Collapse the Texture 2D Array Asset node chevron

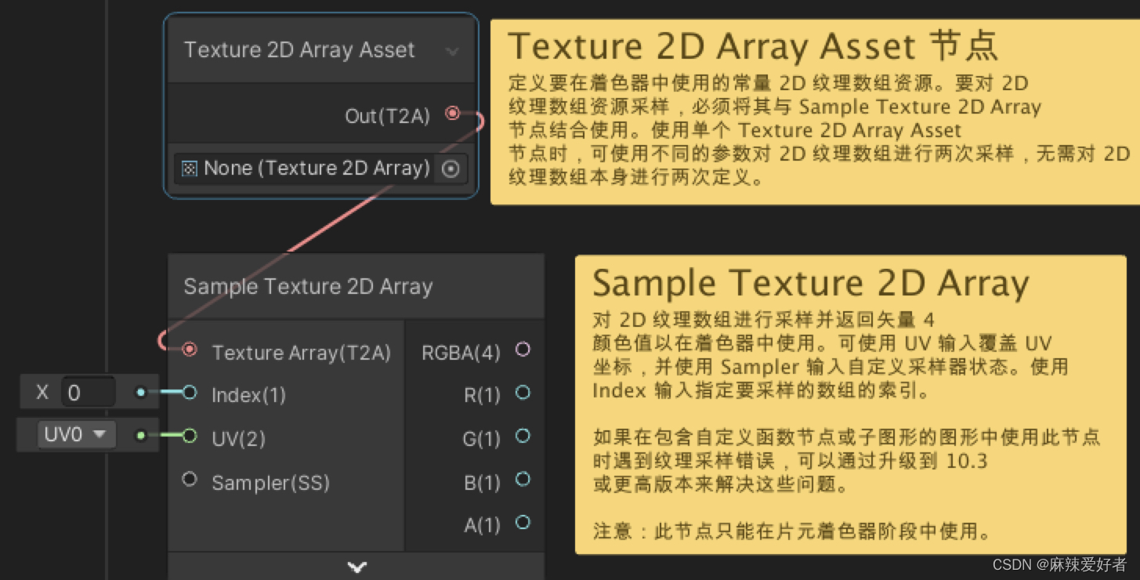tap(452, 52)
